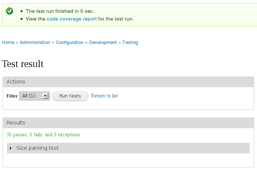This screenshot has width=257, height=170.
Task: Click the 35 passes summary text
Action: point(43,134)
